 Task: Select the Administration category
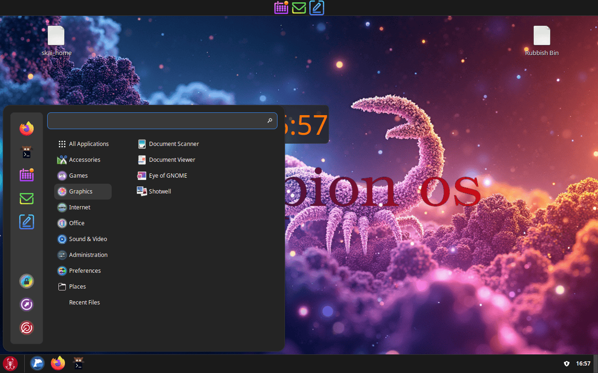[x=83, y=255]
